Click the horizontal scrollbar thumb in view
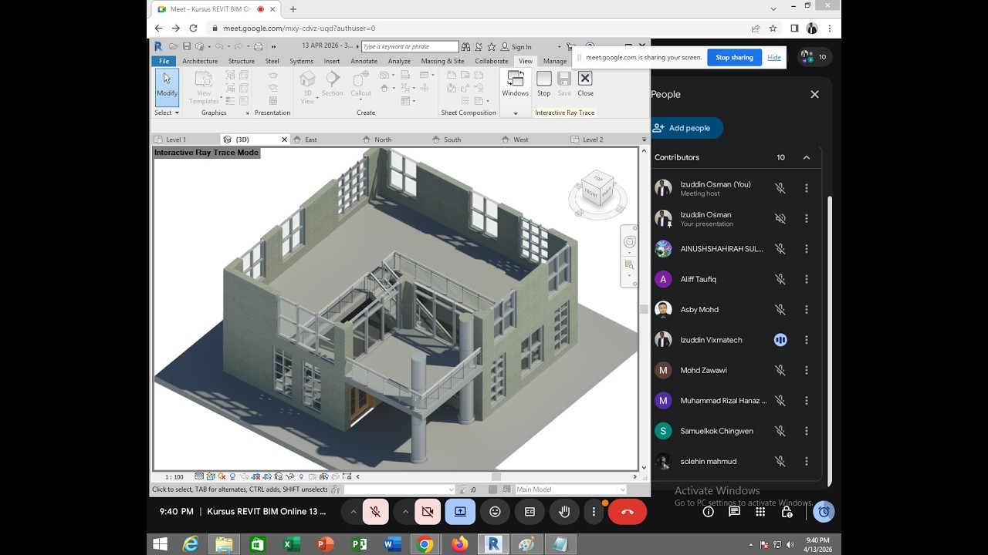The image size is (988, 555). point(496,476)
